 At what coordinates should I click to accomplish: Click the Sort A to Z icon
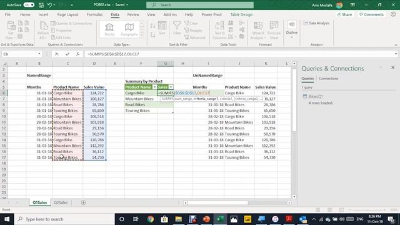[152, 26]
